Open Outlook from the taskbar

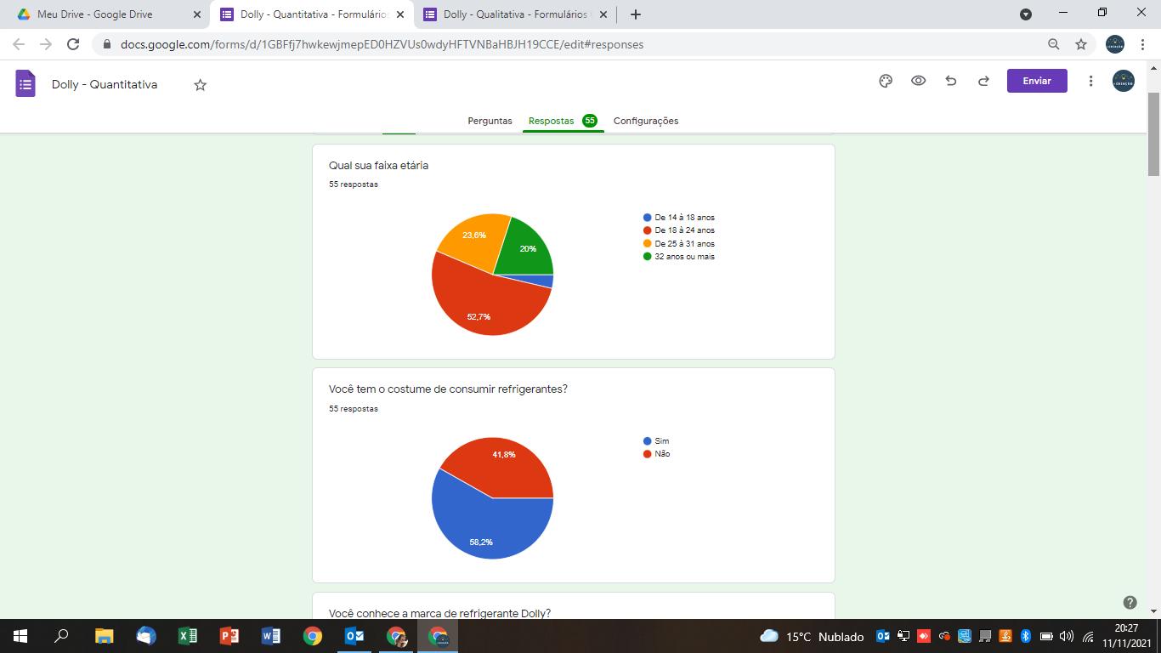pos(354,636)
